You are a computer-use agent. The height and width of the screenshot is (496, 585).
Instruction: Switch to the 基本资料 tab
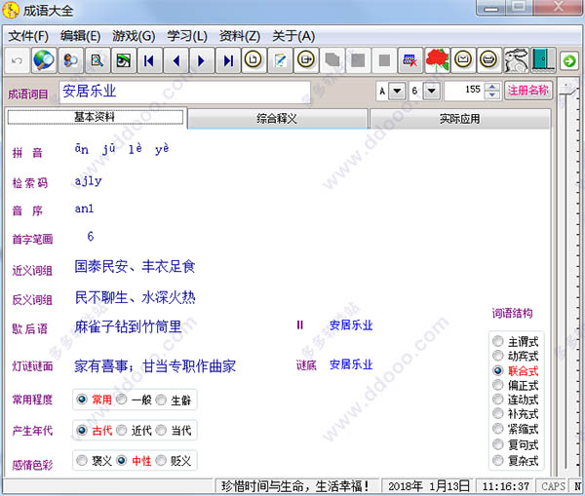point(96,118)
